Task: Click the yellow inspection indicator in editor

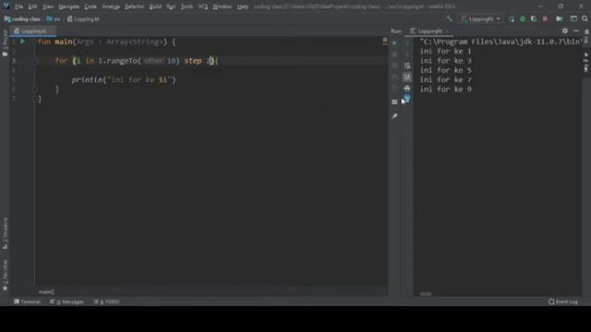Action: [x=385, y=40]
